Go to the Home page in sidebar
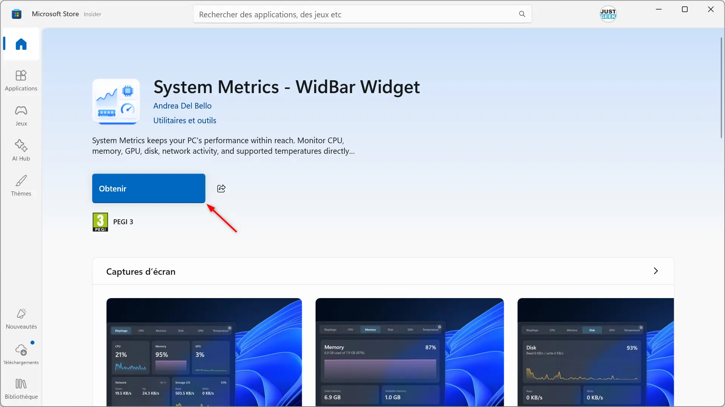The image size is (725, 407). (21, 44)
